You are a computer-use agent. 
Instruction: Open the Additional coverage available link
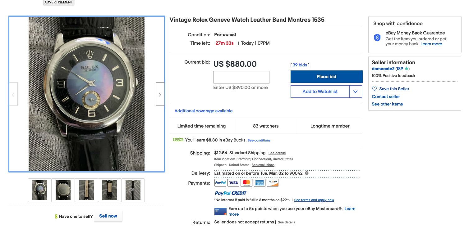204,111
